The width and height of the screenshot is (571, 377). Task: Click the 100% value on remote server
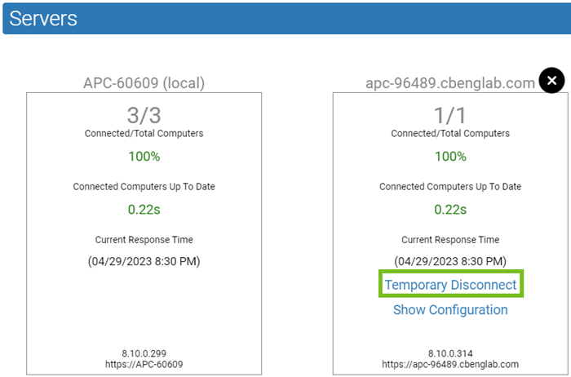[450, 157]
